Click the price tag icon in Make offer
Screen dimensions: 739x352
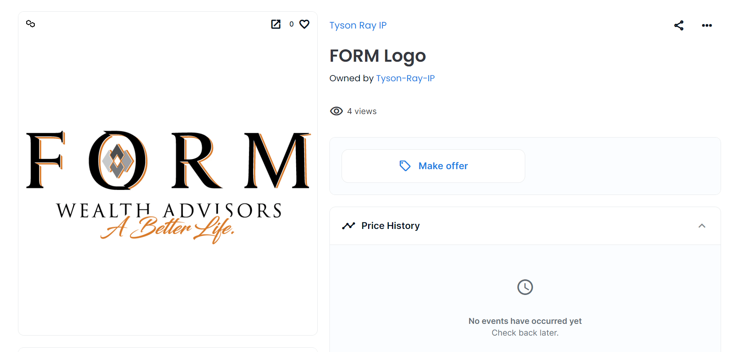pos(405,166)
